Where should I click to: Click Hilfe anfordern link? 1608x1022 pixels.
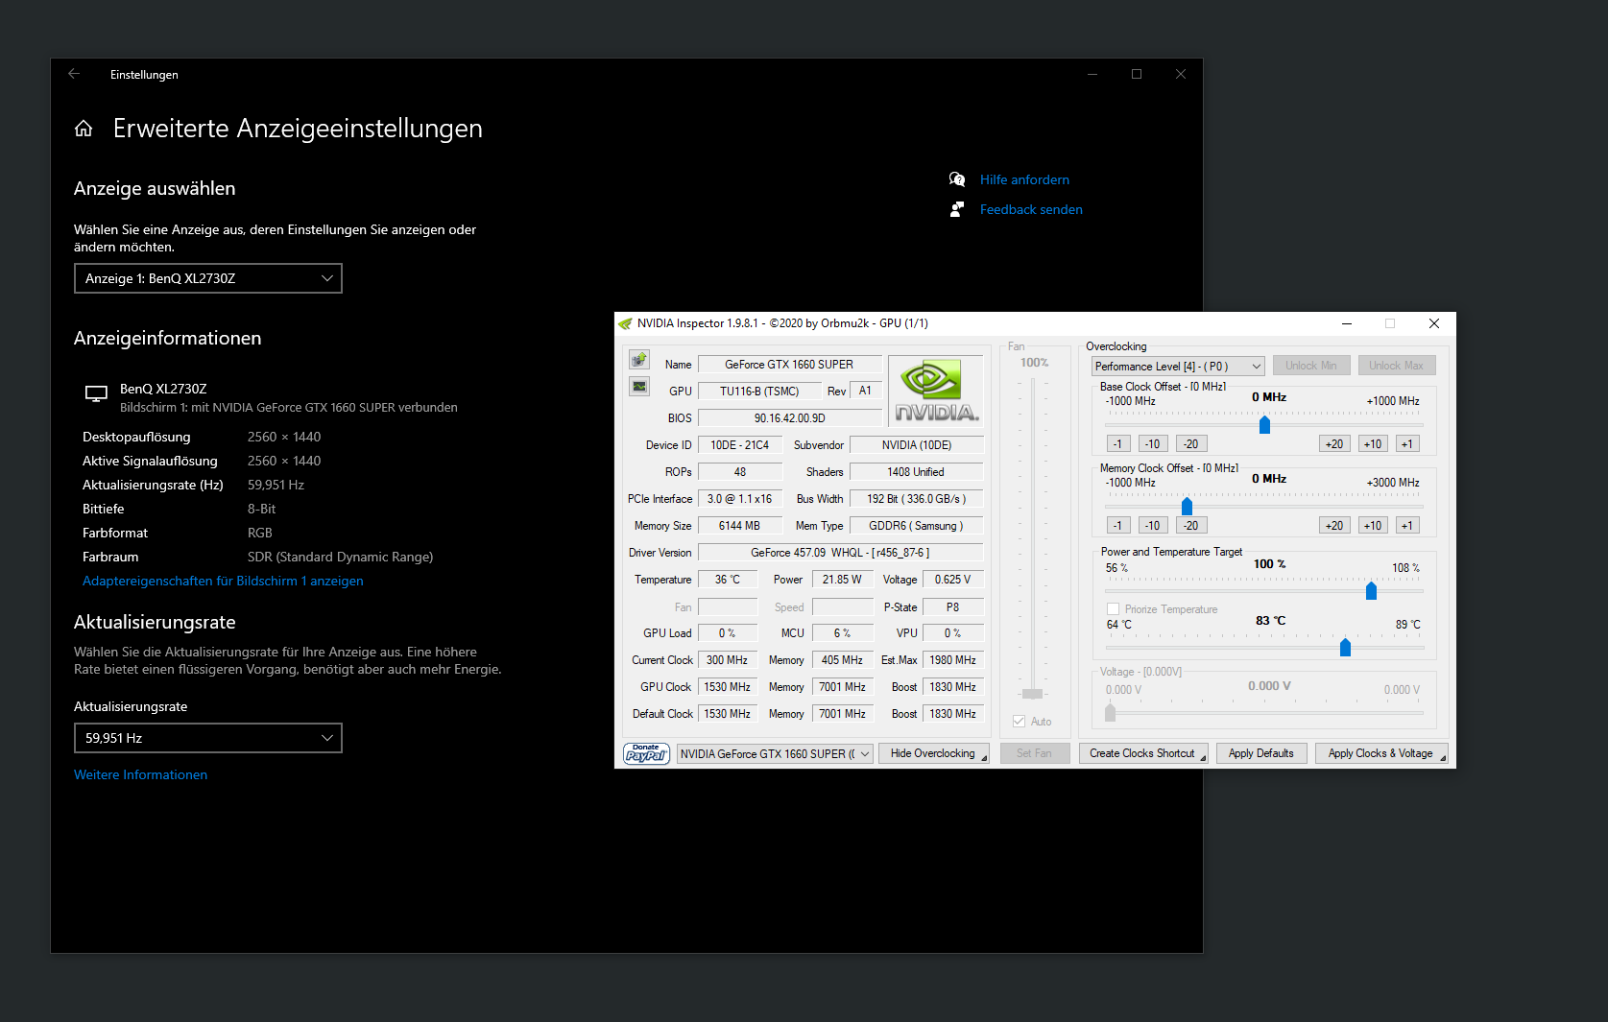[1024, 179]
